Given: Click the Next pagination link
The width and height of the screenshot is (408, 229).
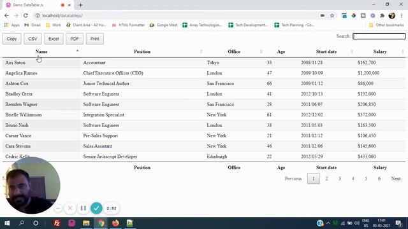Looking at the screenshot, I should 396,179.
